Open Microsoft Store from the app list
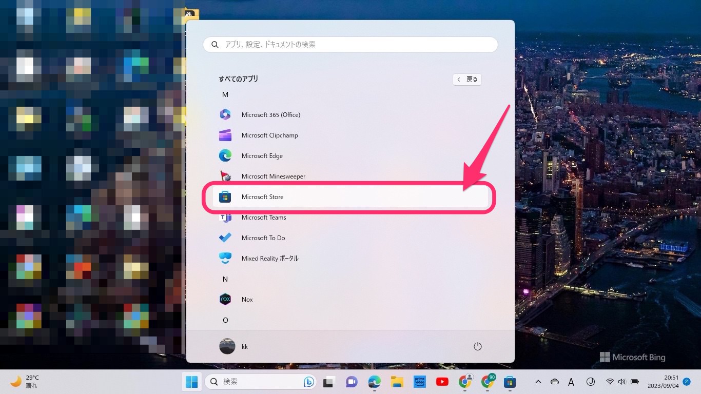701x394 pixels. point(350,197)
